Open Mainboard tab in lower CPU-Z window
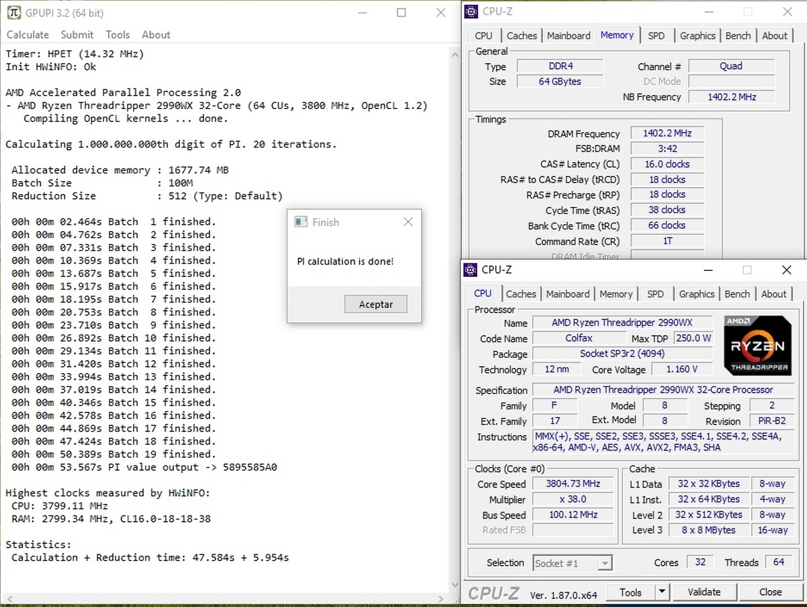 [568, 294]
